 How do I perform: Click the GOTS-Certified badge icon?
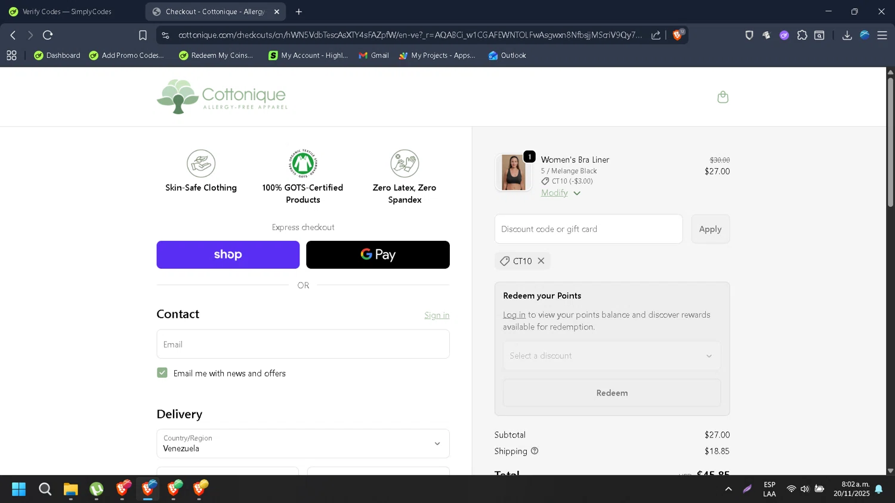tap(303, 163)
